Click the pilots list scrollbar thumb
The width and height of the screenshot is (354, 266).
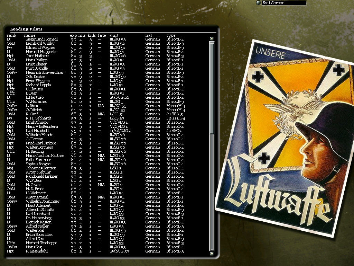coord(212,88)
